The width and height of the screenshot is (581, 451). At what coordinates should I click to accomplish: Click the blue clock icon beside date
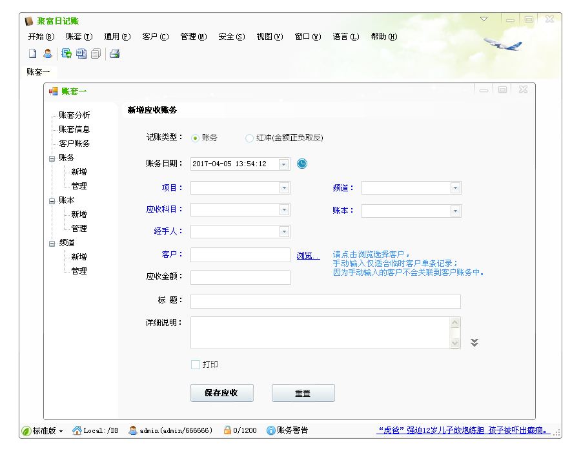[302, 164]
